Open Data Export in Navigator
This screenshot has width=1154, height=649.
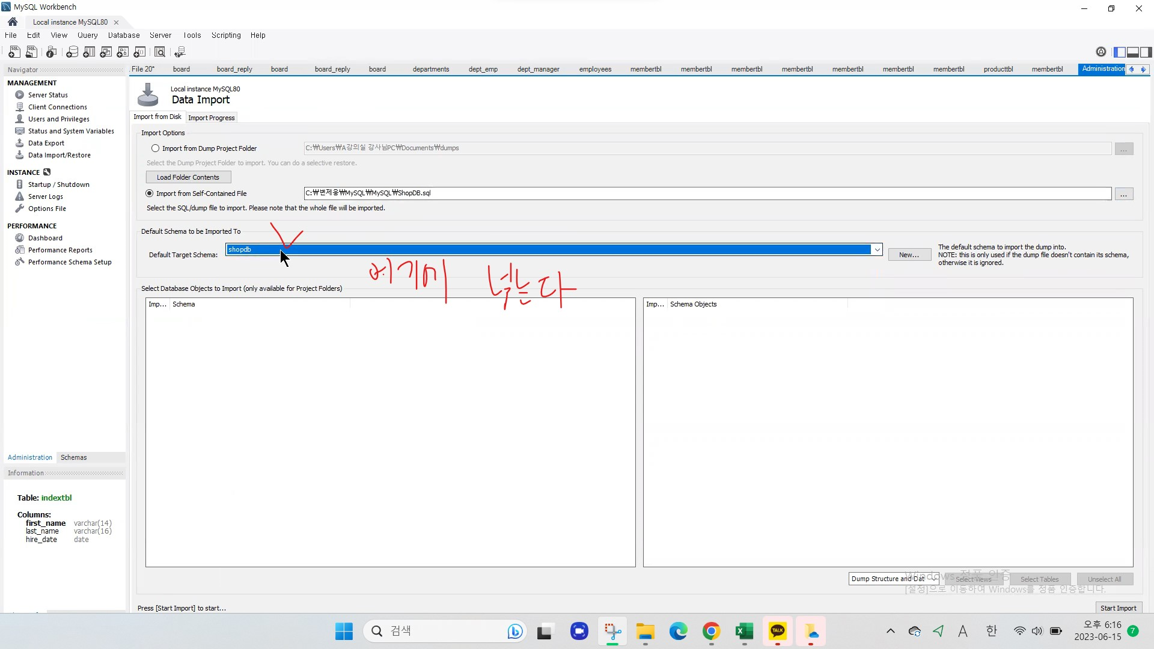(x=46, y=143)
